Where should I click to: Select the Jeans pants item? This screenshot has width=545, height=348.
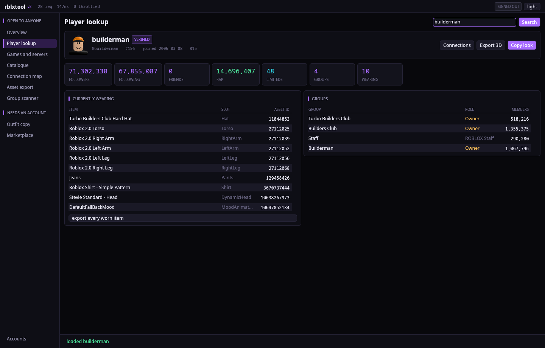click(x=180, y=178)
